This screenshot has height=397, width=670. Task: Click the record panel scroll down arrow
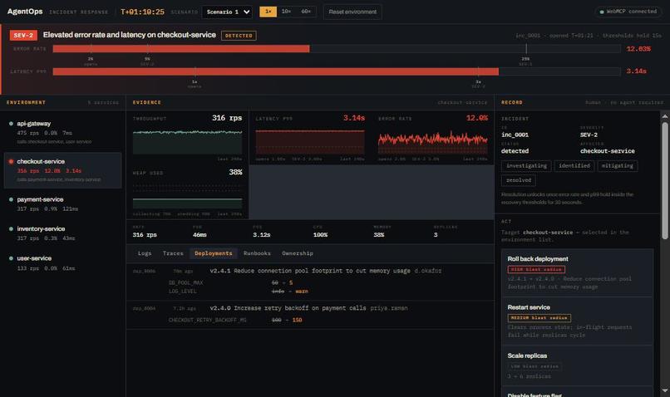pos(664,390)
